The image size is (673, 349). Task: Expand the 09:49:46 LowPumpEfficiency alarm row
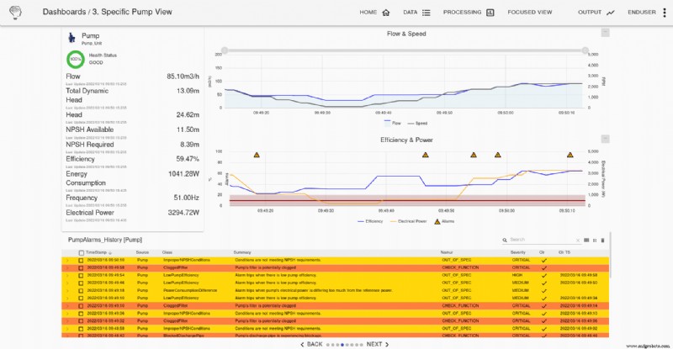click(67, 283)
